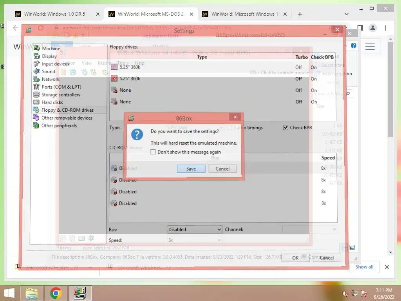Click the Speed column header in CD-ROM list
This screenshot has height=301, width=401.
click(328, 158)
